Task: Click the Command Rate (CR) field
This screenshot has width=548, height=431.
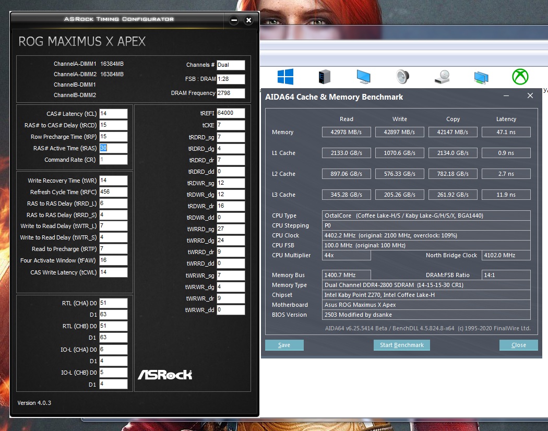Action: (x=114, y=160)
